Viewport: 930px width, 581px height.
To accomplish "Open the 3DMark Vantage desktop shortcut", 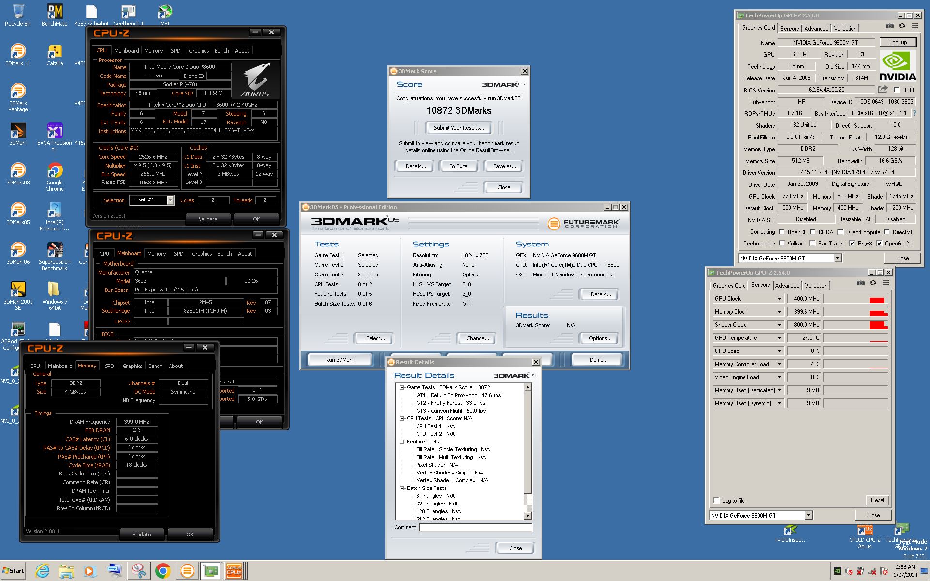I will coord(18,97).
